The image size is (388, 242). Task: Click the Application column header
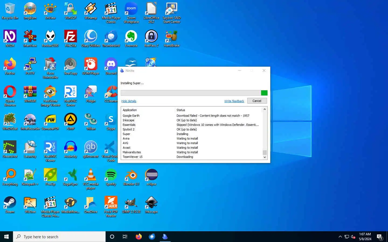pyautogui.click(x=148, y=110)
